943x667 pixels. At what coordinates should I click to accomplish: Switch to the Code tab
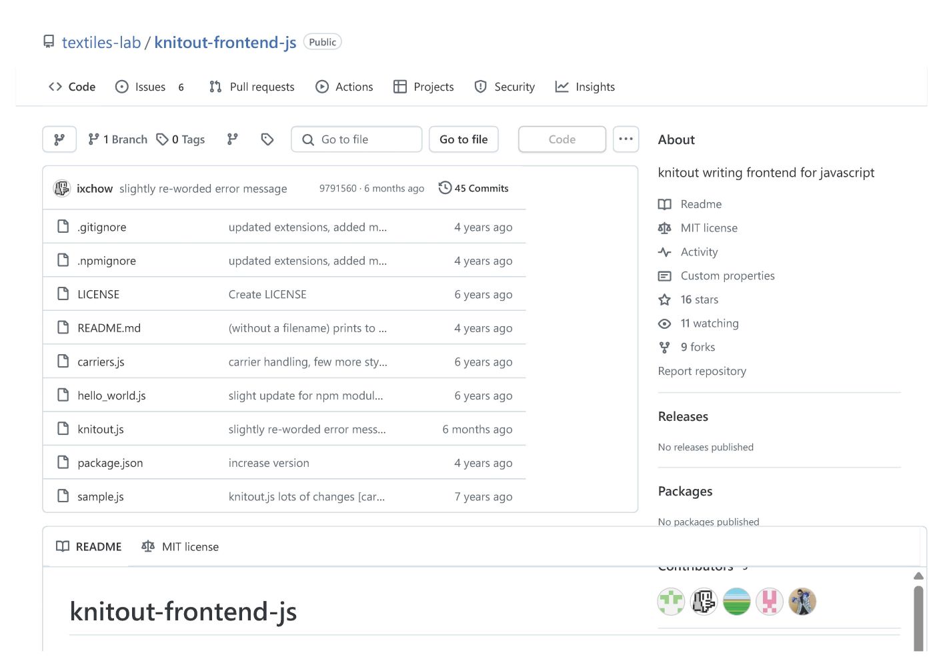(x=72, y=87)
